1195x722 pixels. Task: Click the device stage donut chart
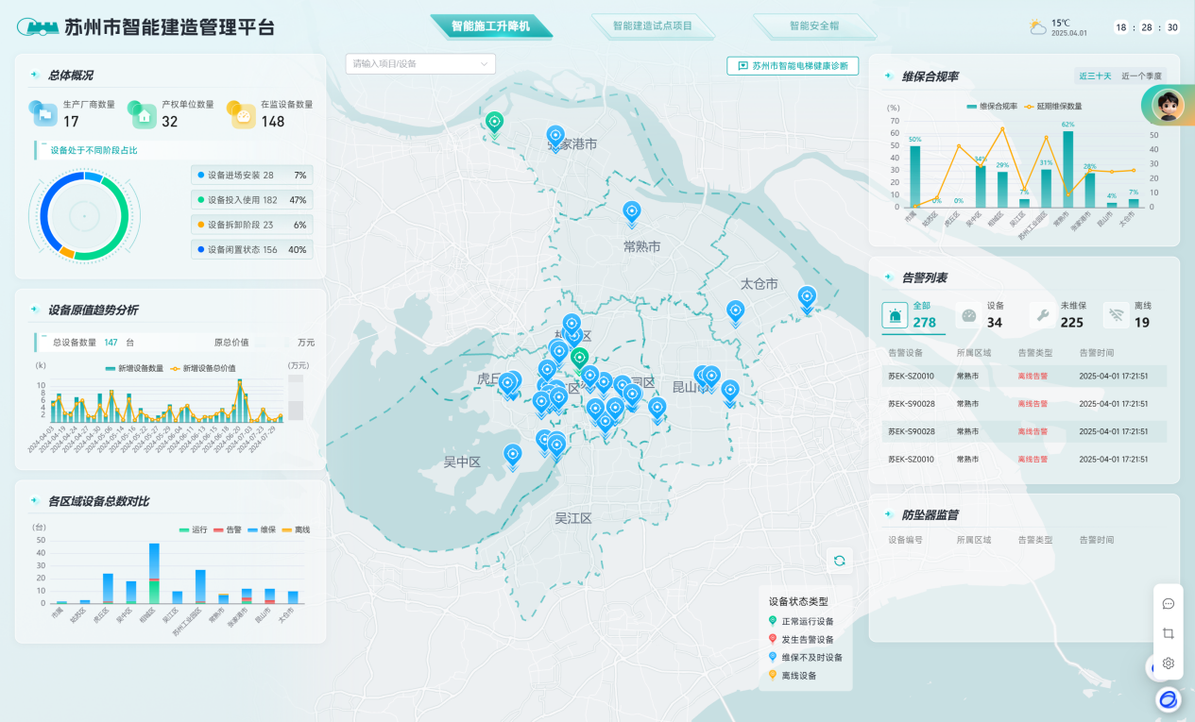coord(84,216)
